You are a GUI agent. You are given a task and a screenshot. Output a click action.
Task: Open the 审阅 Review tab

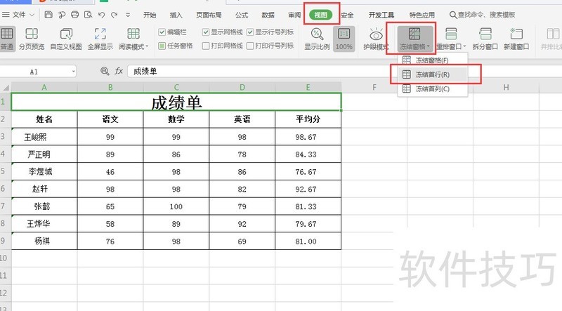[294, 15]
